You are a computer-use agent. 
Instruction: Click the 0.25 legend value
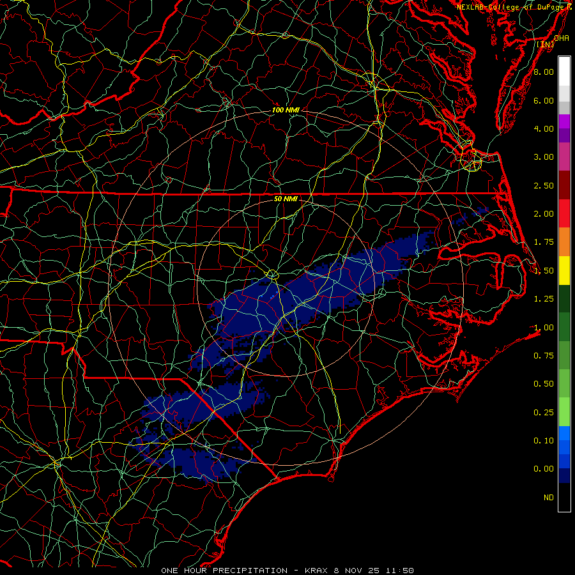click(544, 413)
